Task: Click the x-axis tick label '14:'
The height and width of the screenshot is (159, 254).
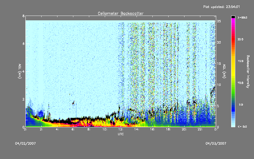Action: (137, 129)
